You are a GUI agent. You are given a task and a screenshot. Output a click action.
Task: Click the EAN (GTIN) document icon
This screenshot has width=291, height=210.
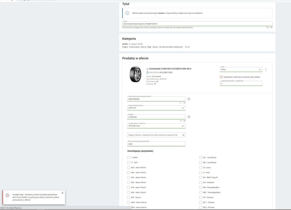pos(148,73)
